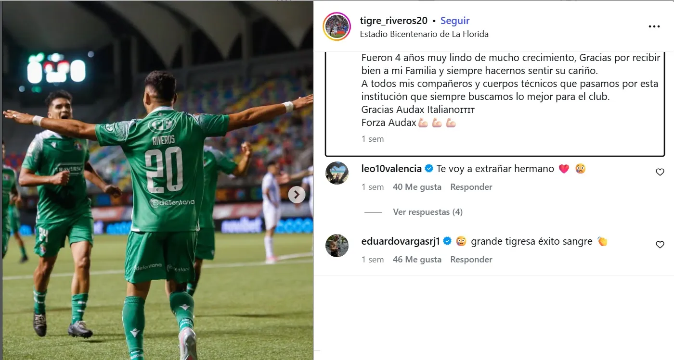Open the eduardovargasrj1 username link

[x=401, y=241]
